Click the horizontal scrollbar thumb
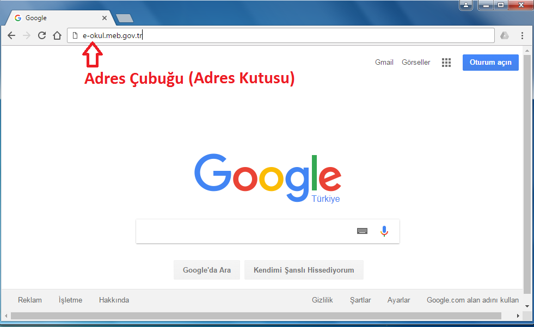534x327 pixels. [256, 316]
